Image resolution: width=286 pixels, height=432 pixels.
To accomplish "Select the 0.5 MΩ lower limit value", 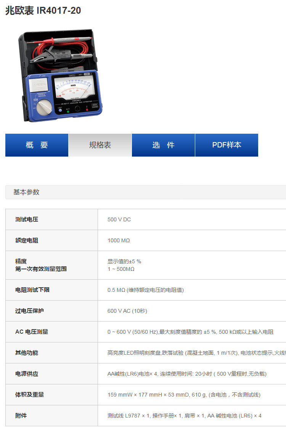I will pyautogui.click(x=146, y=290).
